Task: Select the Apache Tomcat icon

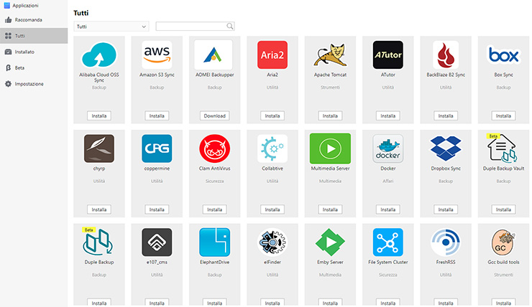Action: 329,55
